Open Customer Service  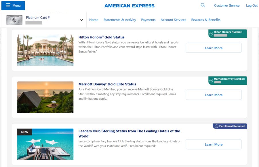[x=227, y=5]
